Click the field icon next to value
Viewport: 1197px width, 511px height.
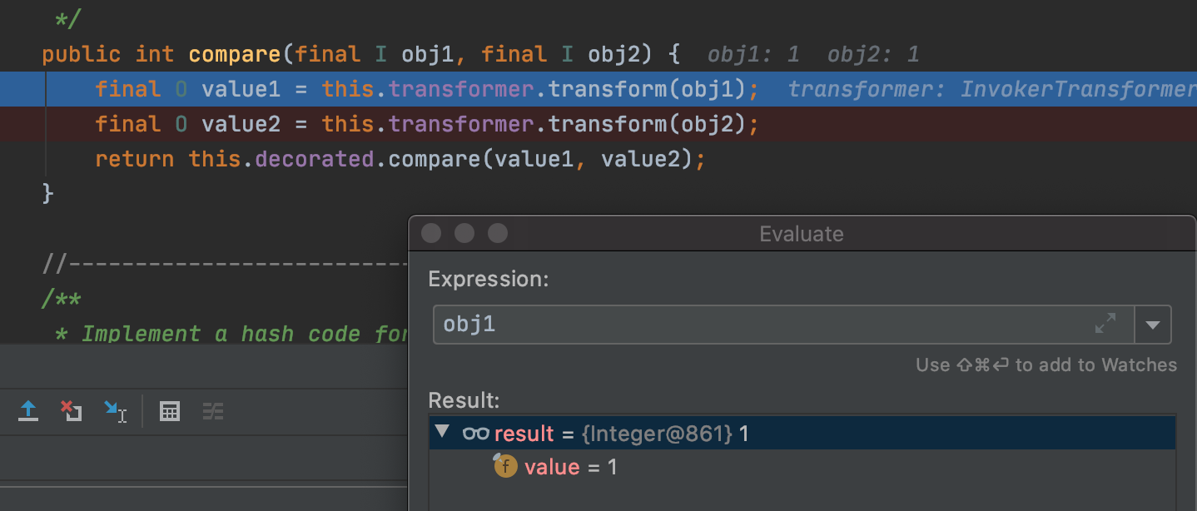[505, 467]
